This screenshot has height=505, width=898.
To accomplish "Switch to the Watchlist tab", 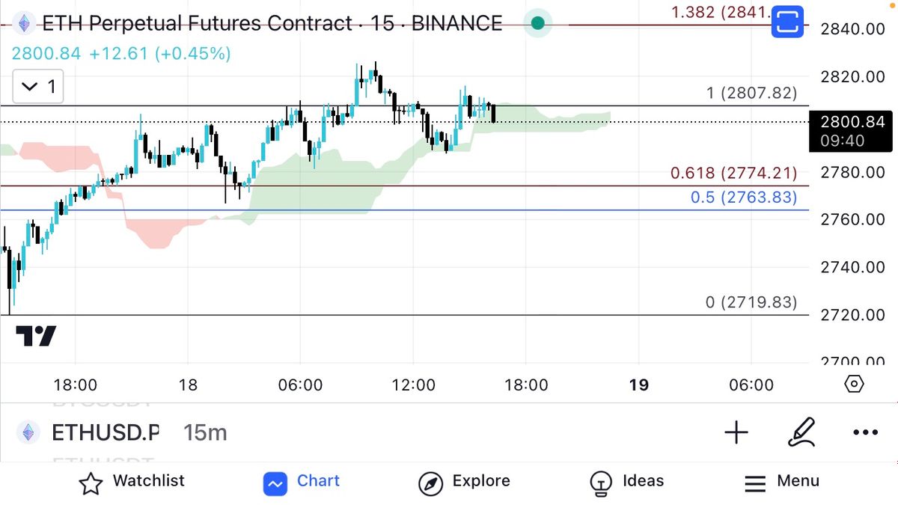I will tap(132, 482).
